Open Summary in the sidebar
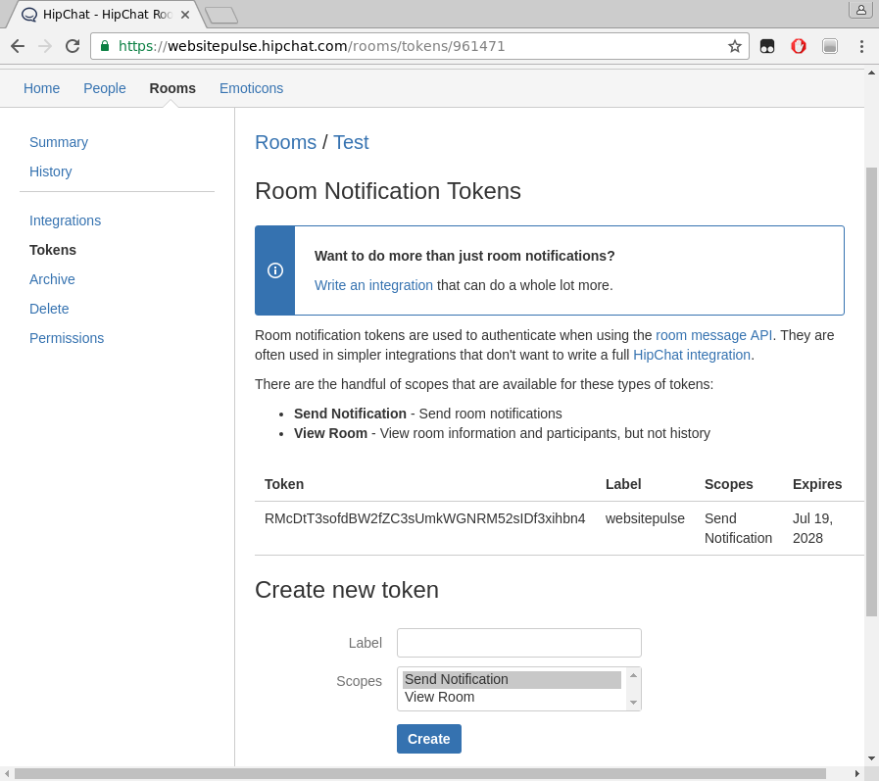Screen dimensions: 879x781 59,142
